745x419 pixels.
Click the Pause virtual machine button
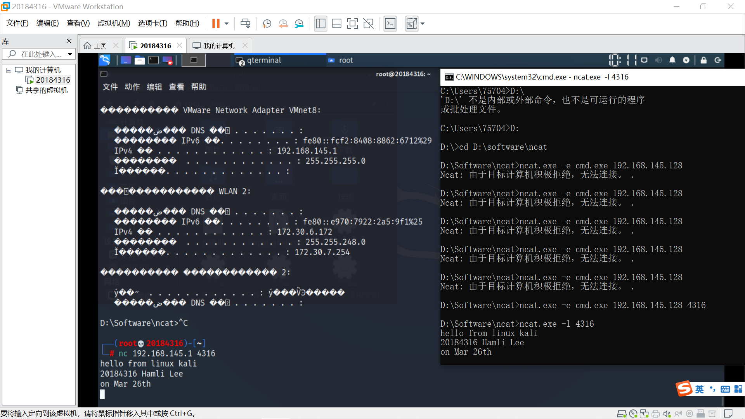(216, 24)
